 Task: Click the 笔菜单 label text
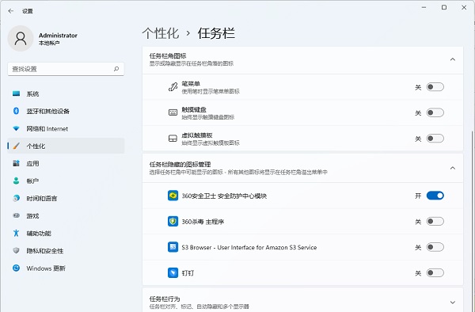click(191, 84)
